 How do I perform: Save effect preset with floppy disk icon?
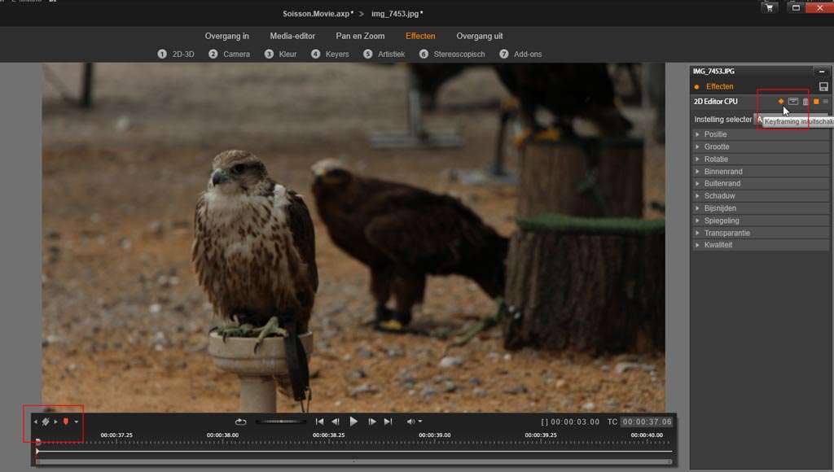pyautogui.click(x=823, y=86)
